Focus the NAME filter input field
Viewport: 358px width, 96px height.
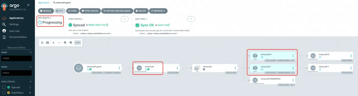(x=17, y=58)
